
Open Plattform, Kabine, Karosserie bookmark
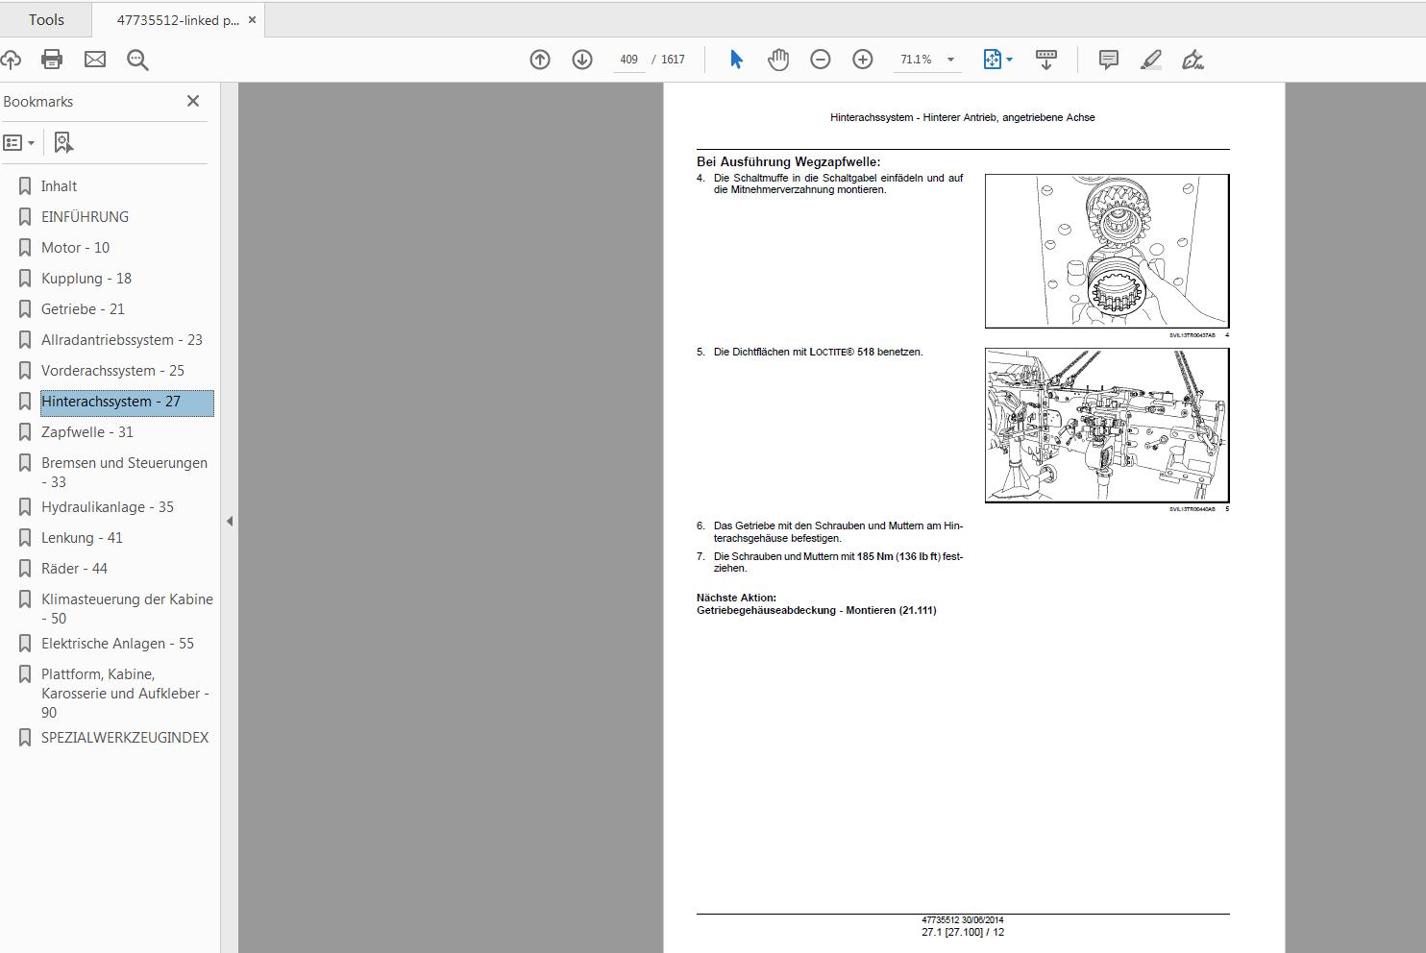click(125, 694)
